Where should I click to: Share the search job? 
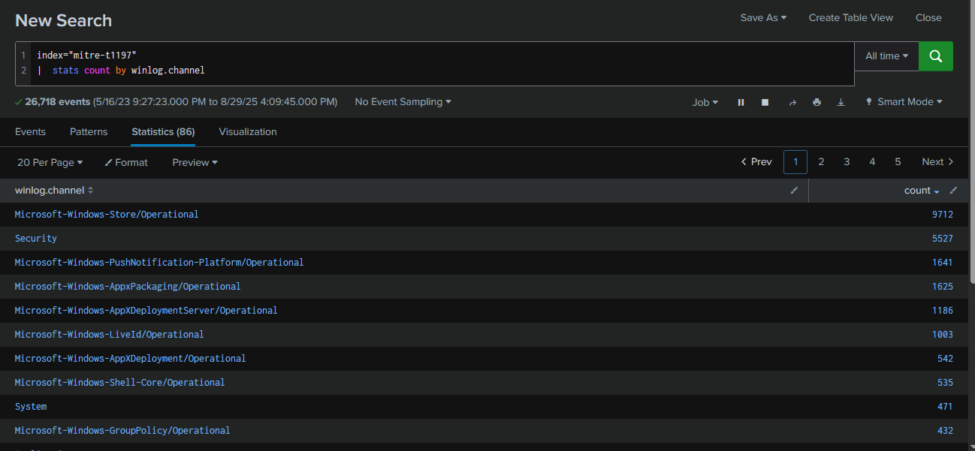click(x=792, y=102)
